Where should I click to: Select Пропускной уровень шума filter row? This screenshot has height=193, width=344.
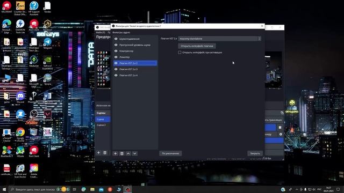click(135, 45)
